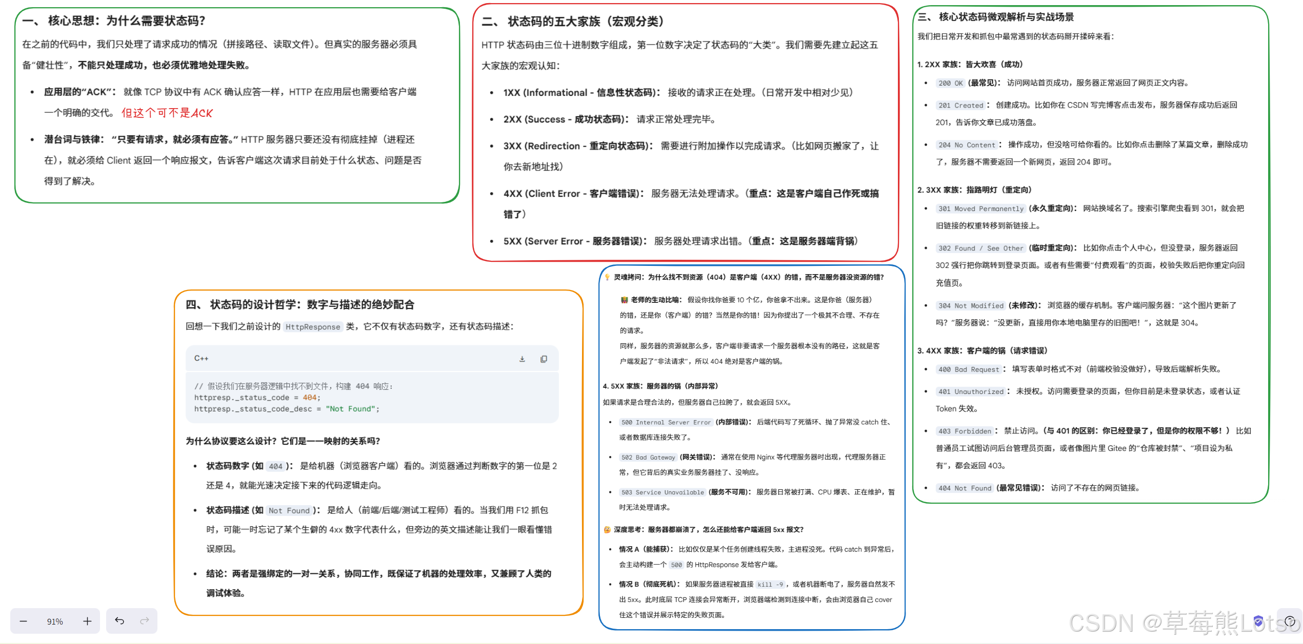Click the '502 Bad Gateway' code tag
Screen dimensions: 1303x644
pos(648,458)
